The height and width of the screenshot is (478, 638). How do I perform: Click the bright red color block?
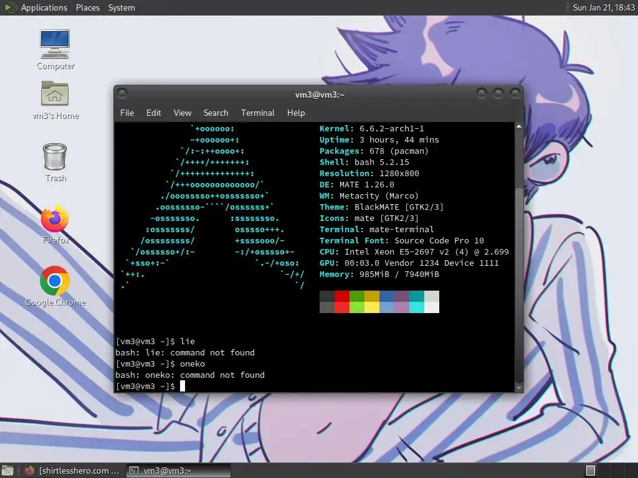click(342, 307)
